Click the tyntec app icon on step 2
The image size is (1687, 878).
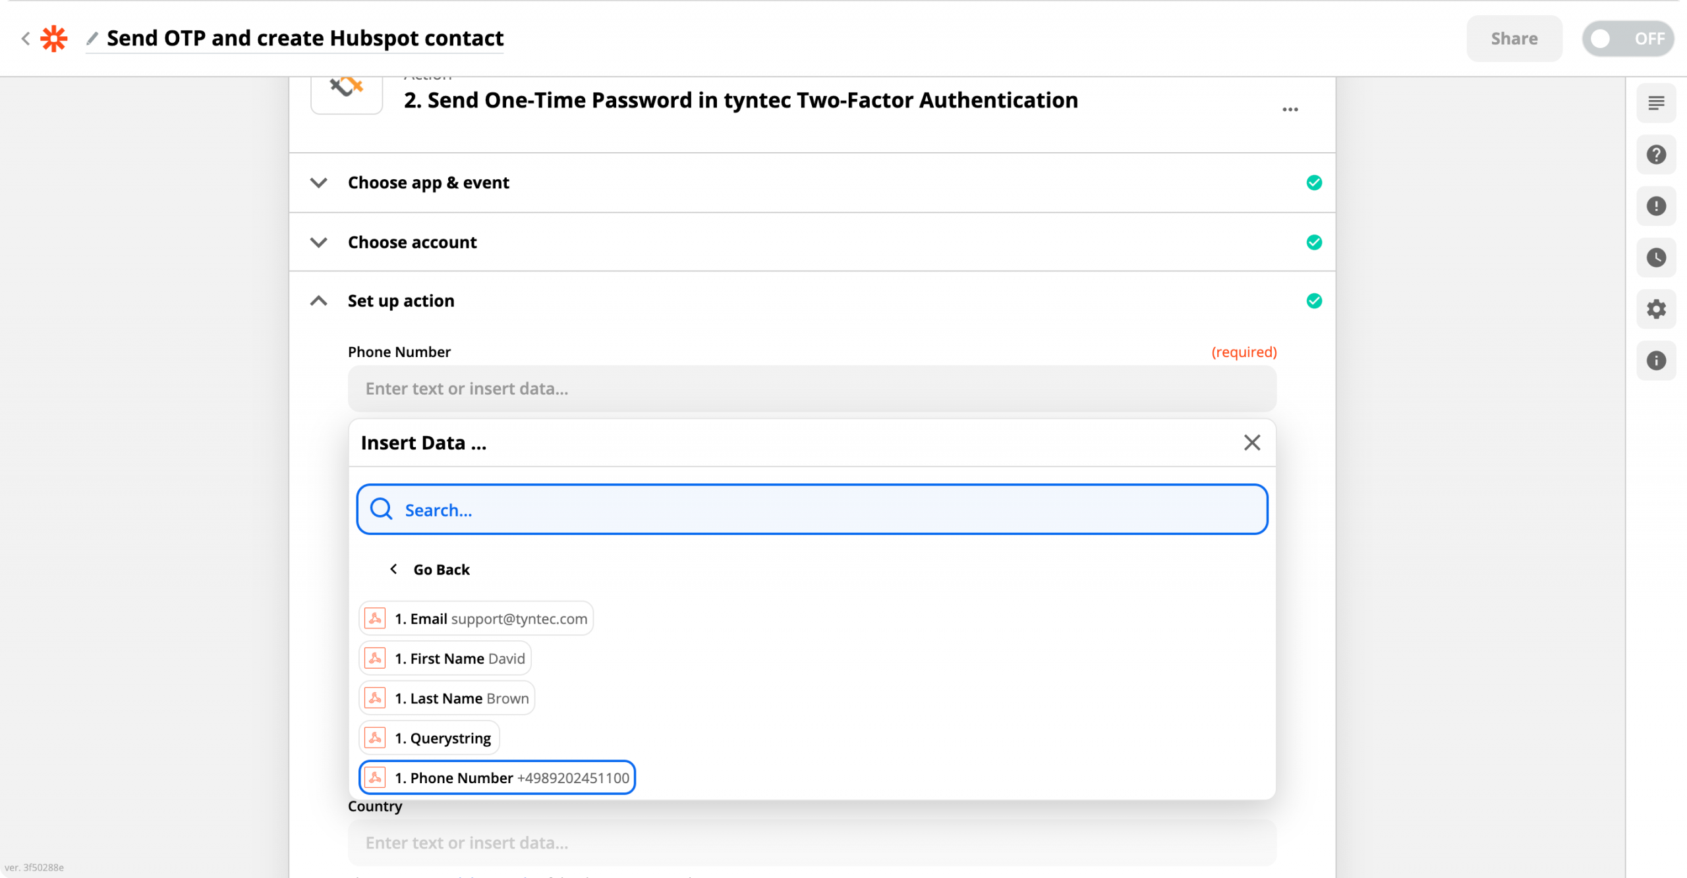[x=347, y=92]
